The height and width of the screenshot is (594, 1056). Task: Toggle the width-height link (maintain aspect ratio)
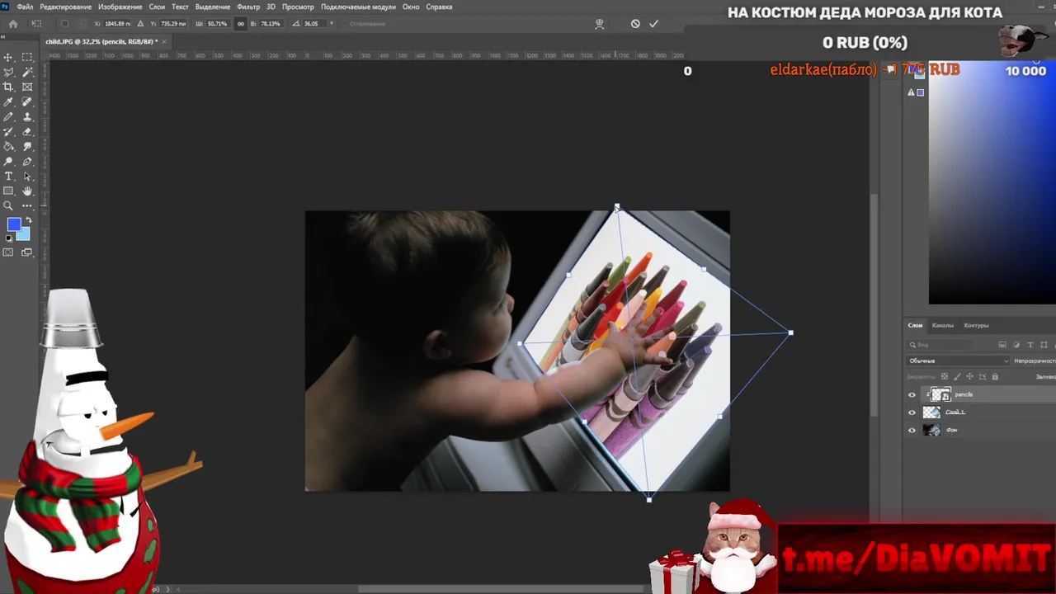coord(241,24)
